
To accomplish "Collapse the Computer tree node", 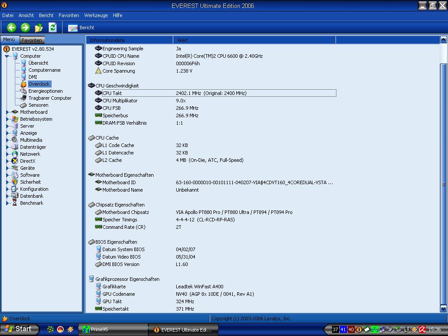I will tap(7, 56).
